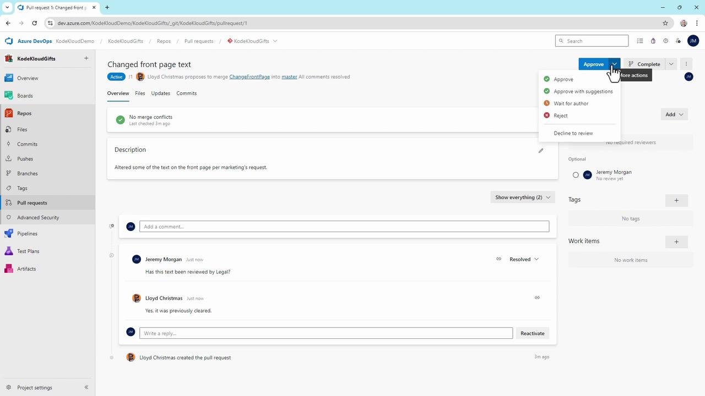The height and width of the screenshot is (396, 705).
Task: Click the plus icon beside KodeKloudGifts project
Action: coord(86,58)
